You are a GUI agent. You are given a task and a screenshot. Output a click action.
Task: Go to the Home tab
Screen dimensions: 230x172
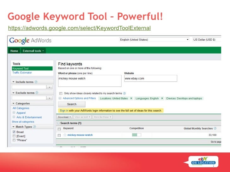(14, 51)
